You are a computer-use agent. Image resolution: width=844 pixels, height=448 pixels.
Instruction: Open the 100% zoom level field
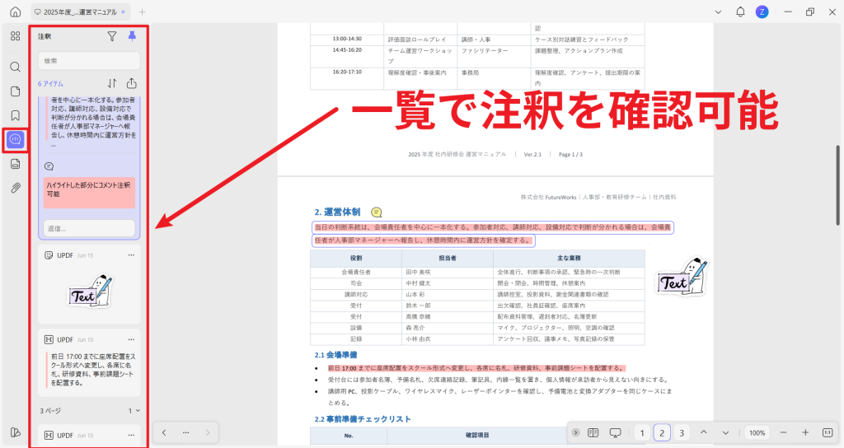click(x=757, y=433)
